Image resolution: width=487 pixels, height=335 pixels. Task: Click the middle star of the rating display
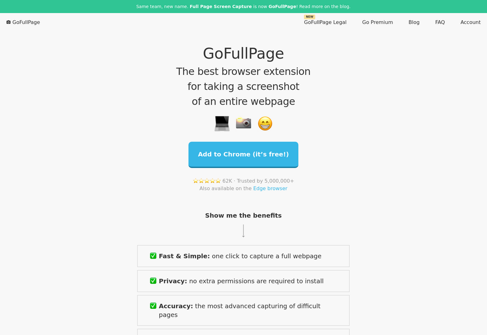207,180
